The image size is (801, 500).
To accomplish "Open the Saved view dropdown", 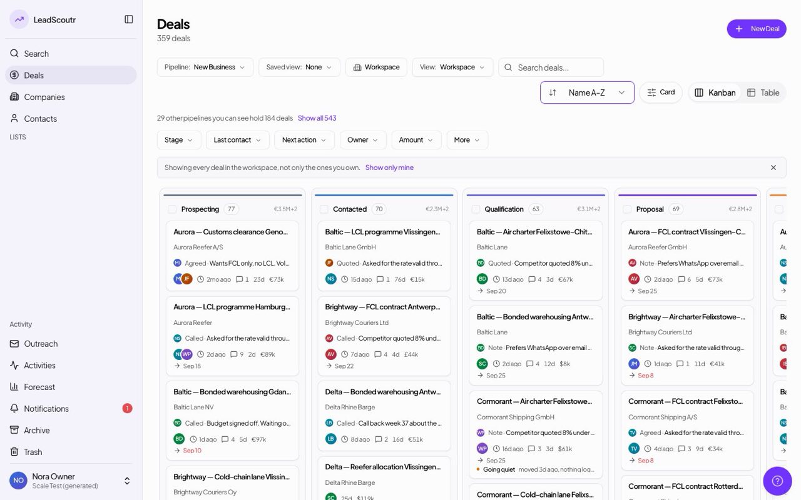I will 299,67.
